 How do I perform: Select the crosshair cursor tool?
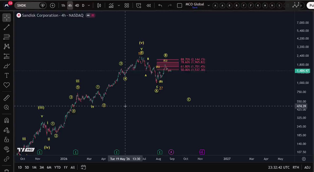7,17
